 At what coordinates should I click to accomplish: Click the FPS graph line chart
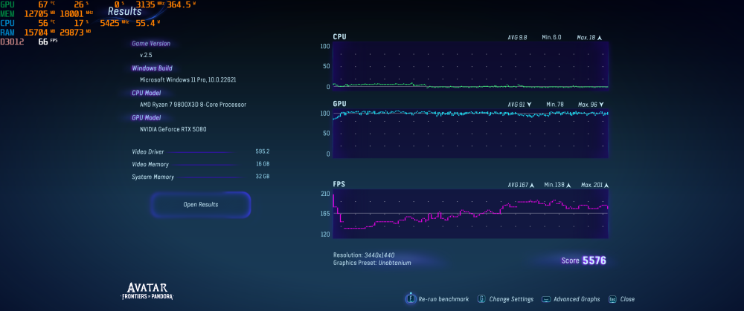pyautogui.click(x=470, y=214)
